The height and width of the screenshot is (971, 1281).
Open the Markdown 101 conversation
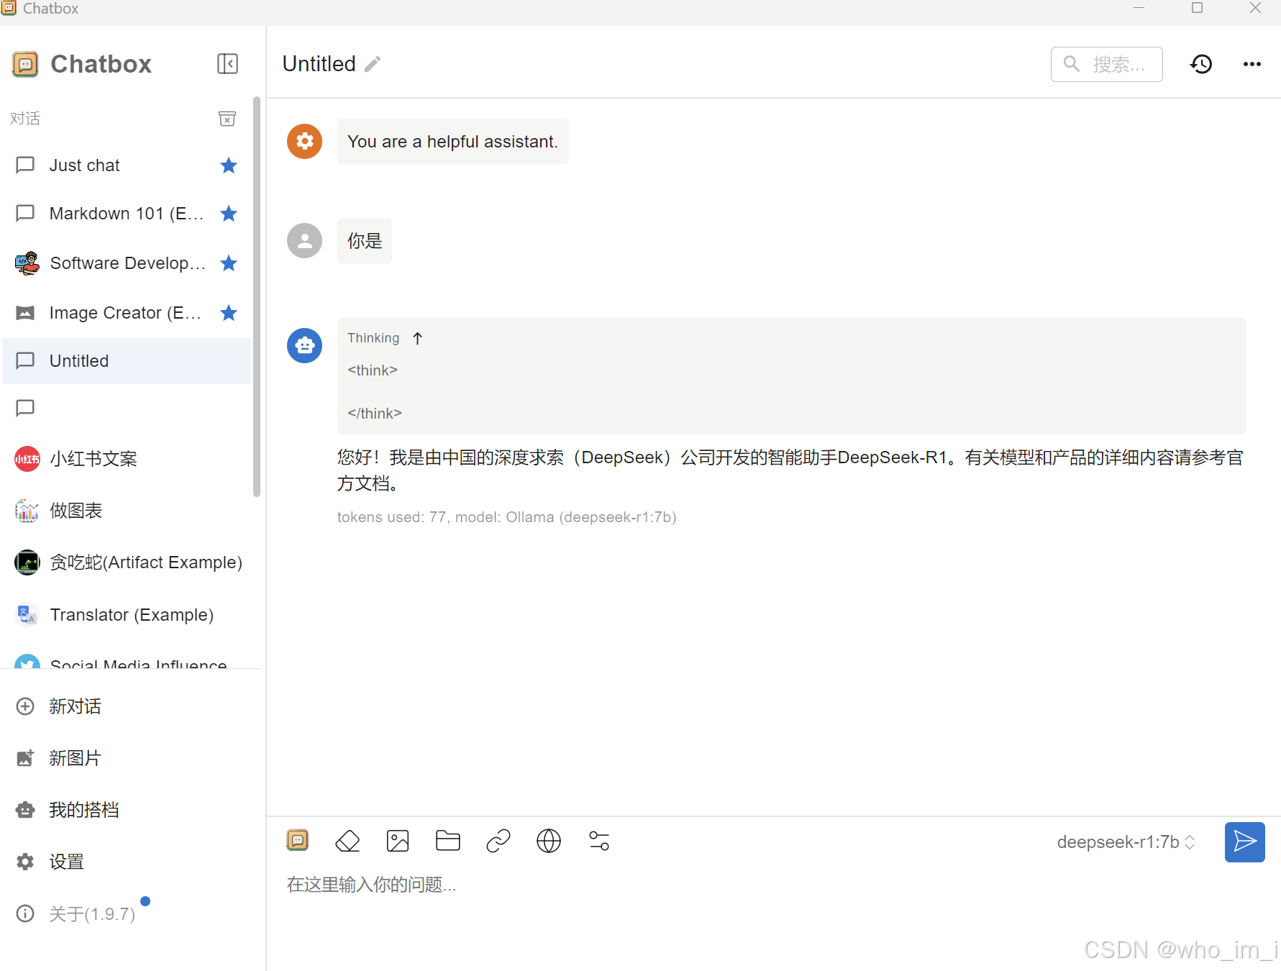[127, 214]
